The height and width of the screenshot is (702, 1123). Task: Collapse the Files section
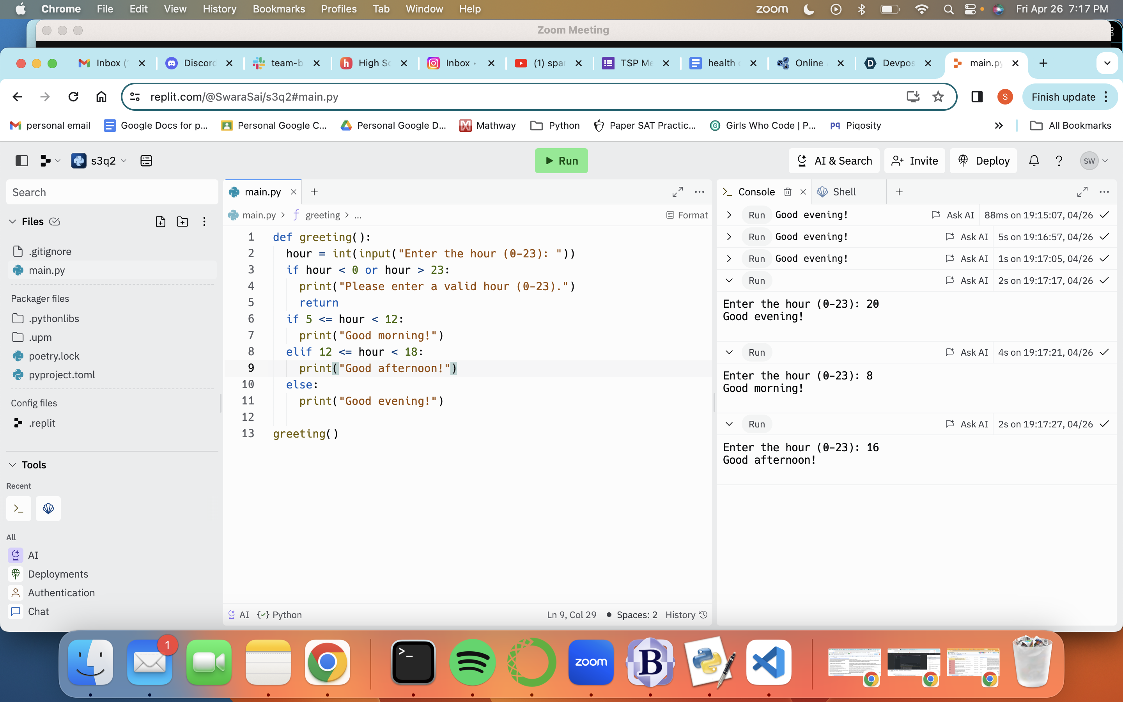click(x=13, y=222)
